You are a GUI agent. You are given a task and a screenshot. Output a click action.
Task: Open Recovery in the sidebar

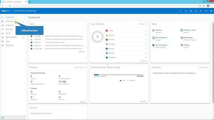pyautogui.click(x=9, y=29)
